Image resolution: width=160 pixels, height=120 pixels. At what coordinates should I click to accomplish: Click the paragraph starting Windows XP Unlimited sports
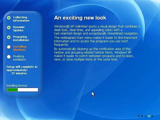pyautogui.click(x=97, y=30)
